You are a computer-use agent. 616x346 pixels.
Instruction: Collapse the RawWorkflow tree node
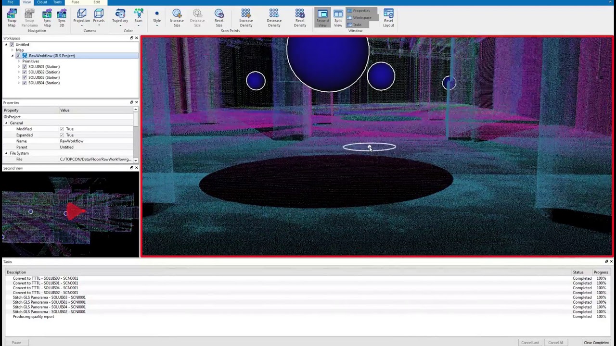tap(12, 56)
